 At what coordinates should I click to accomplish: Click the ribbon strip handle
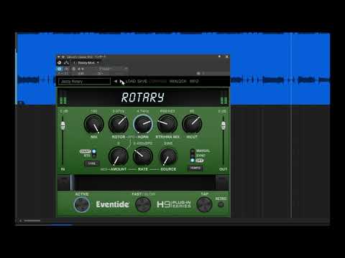72,183
